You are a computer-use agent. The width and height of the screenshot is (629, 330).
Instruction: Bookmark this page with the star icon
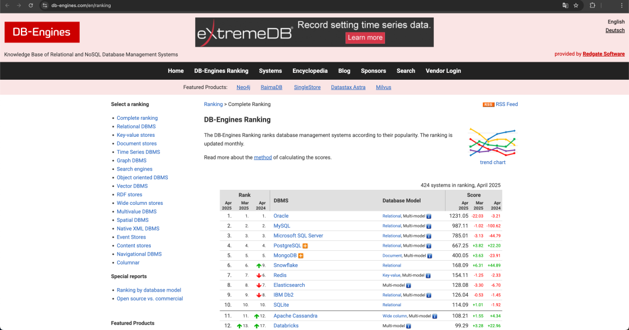pos(576,6)
